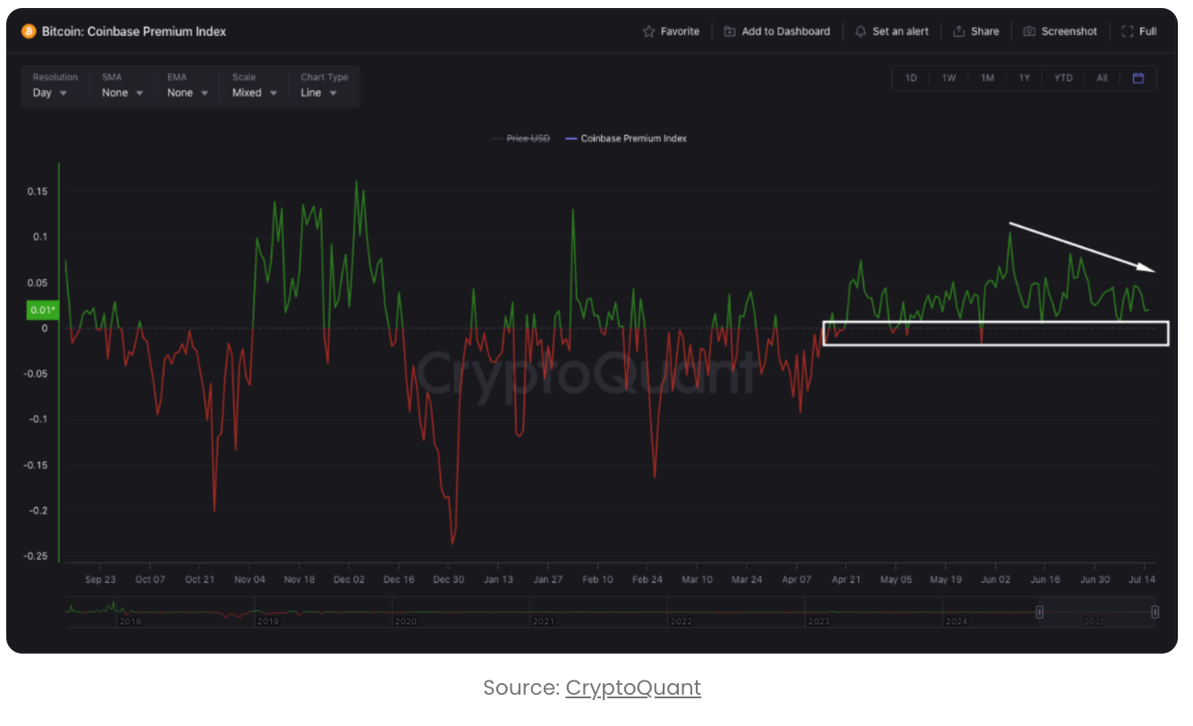Click the Screenshot camera icon

1029,31
